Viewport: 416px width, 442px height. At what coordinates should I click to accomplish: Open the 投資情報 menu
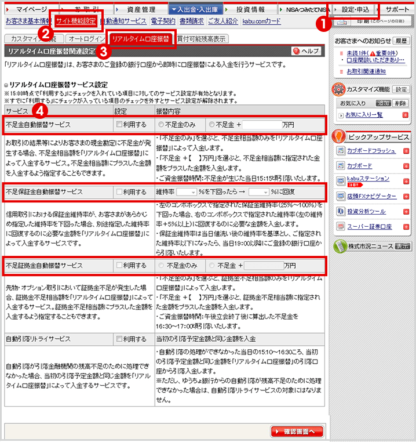[x=250, y=9]
